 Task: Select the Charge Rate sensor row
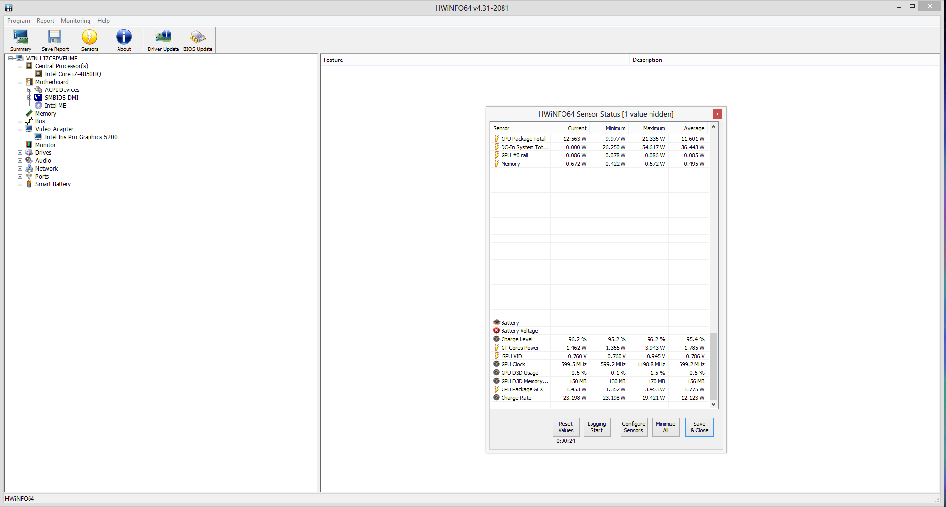pyautogui.click(x=599, y=398)
